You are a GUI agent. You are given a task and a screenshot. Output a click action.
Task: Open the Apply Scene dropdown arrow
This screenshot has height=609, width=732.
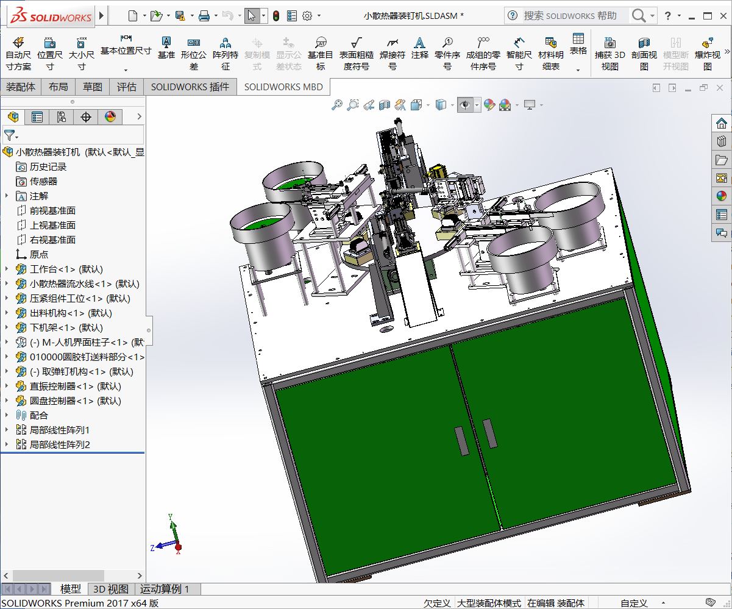pyautogui.click(x=517, y=105)
